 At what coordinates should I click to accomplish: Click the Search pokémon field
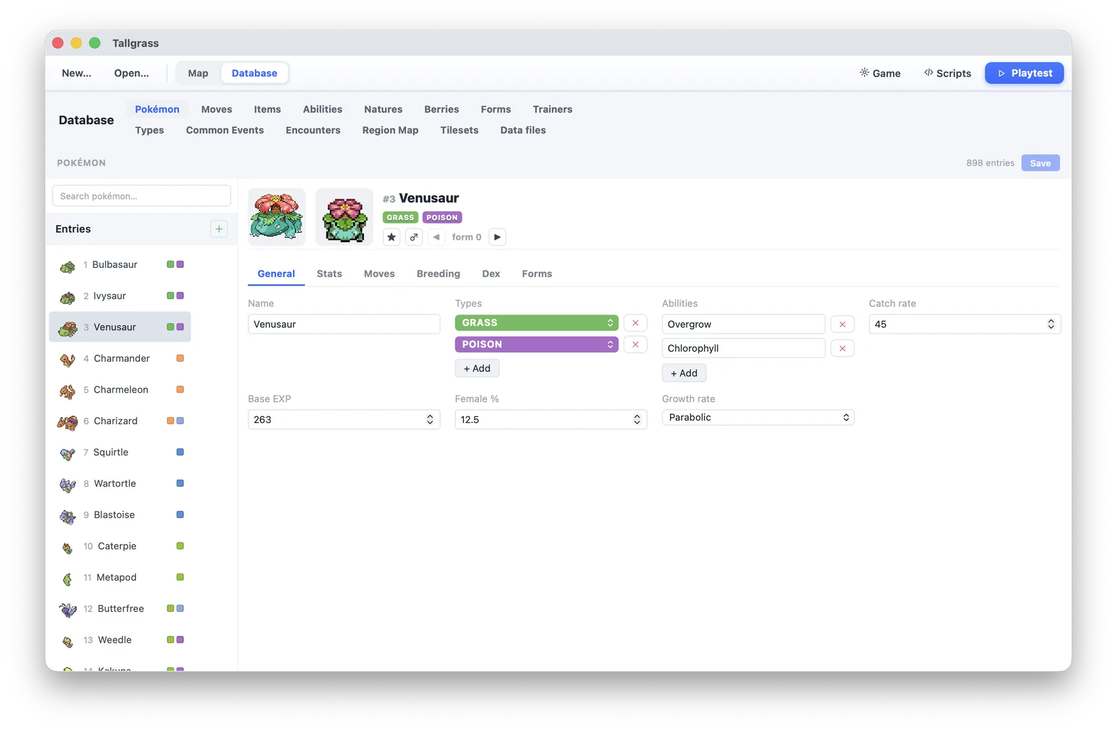[x=141, y=196]
